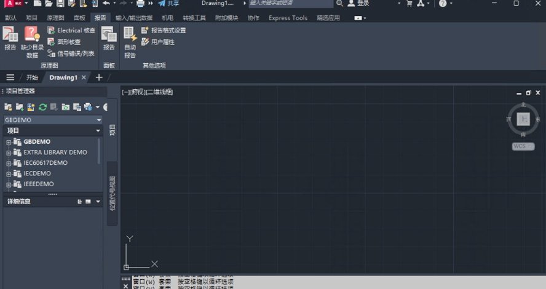The height and width of the screenshot is (289, 546).
Task: Click the Project Task List icon in the project manager
Action: (x=53, y=107)
